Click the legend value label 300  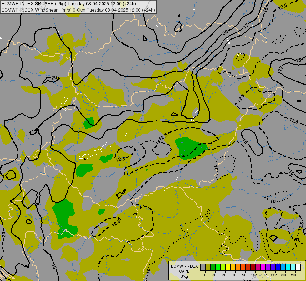(x=215, y=275)
